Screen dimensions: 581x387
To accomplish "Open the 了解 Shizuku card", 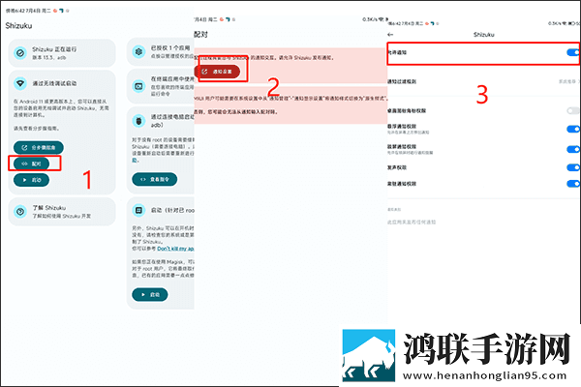I will coord(62,212).
